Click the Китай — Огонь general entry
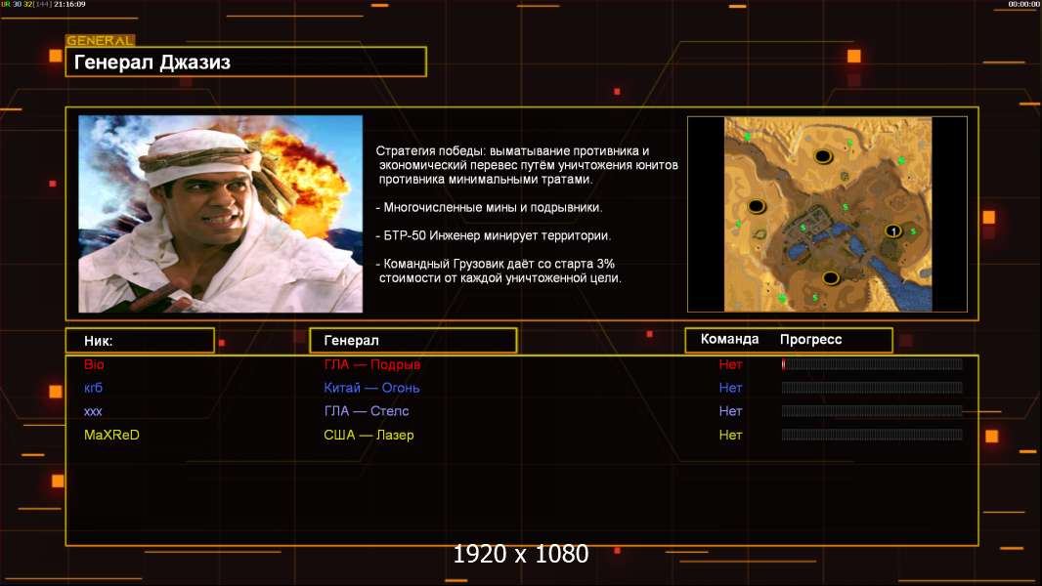The height and width of the screenshot is (586, 1042). 371,388
